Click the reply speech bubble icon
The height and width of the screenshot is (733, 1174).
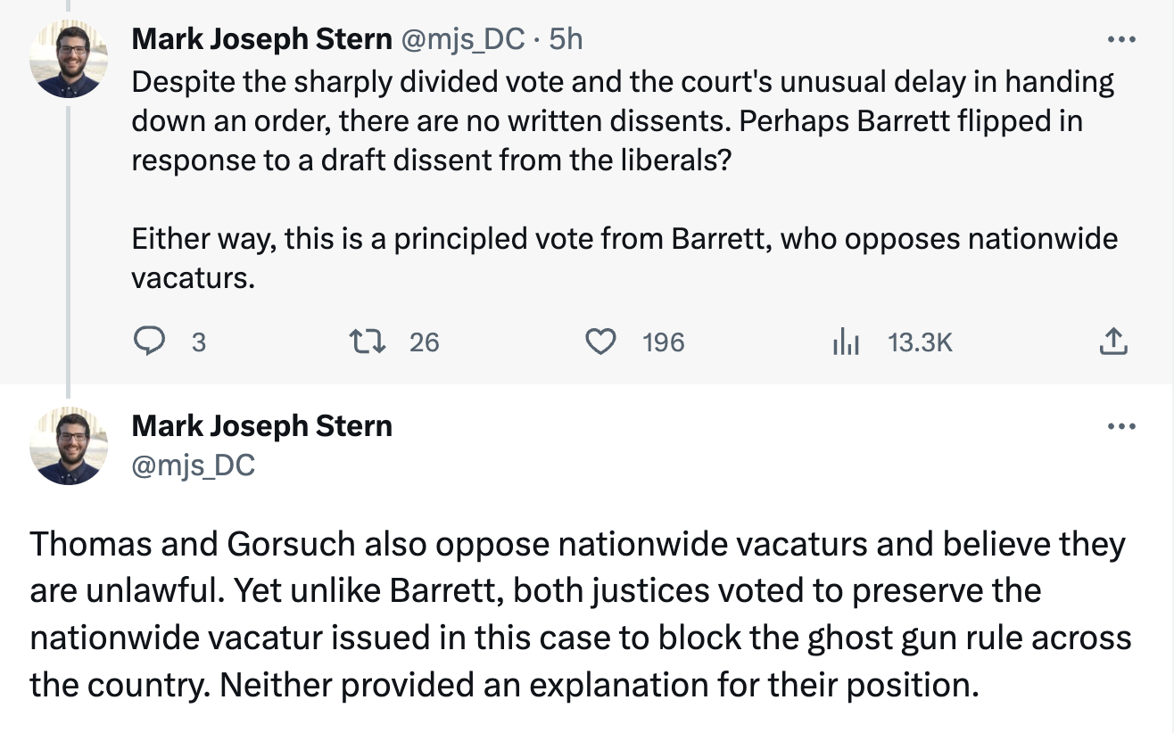pos(148,341)
